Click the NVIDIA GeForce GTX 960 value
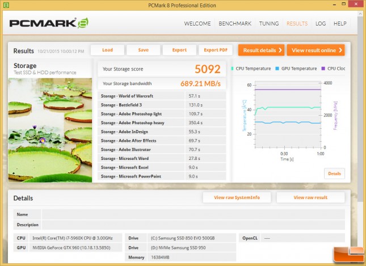The width and height of the screenshot is (366, 266). coord(71,247)
